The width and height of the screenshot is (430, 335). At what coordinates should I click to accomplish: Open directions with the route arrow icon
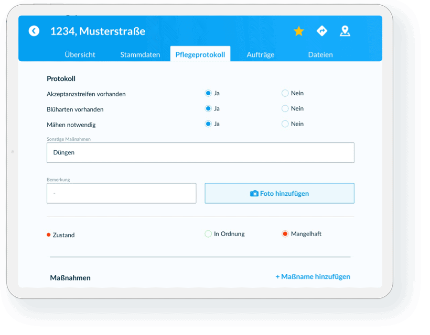click(x=322, y=31)
